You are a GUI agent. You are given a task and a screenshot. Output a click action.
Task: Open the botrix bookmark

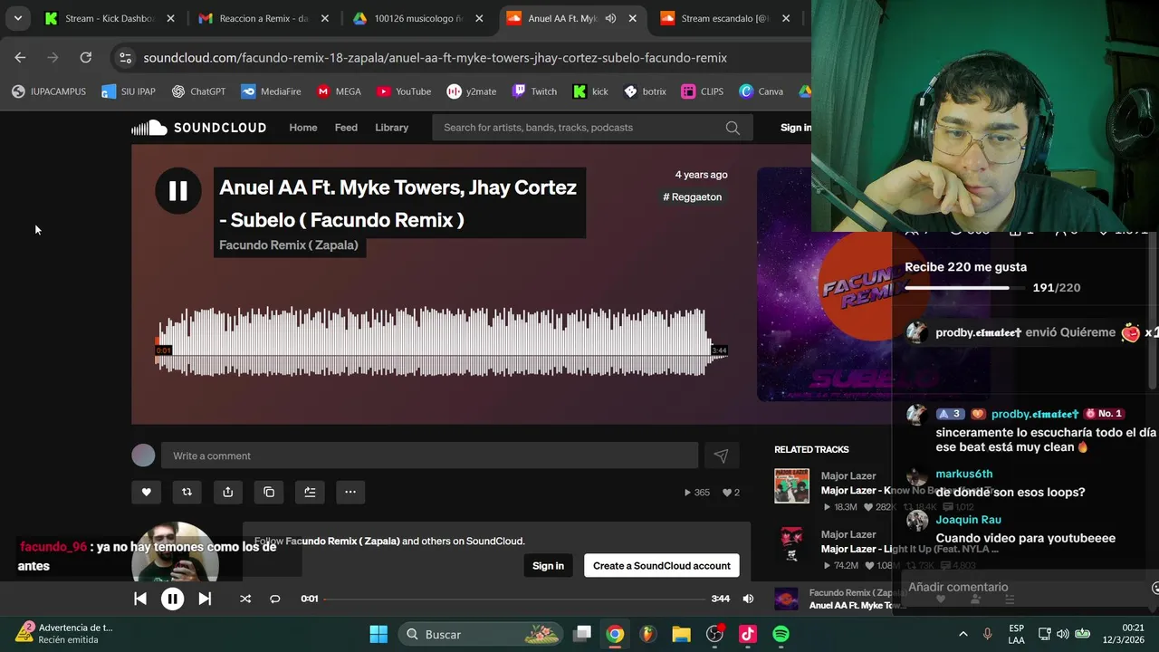(646, 91)
